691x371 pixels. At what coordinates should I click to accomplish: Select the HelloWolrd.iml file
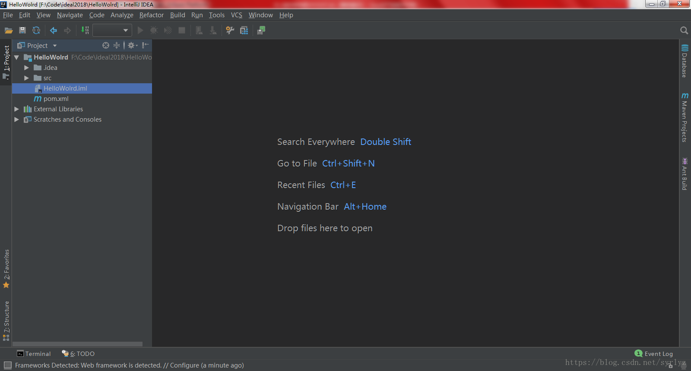(x=82, y=88)
